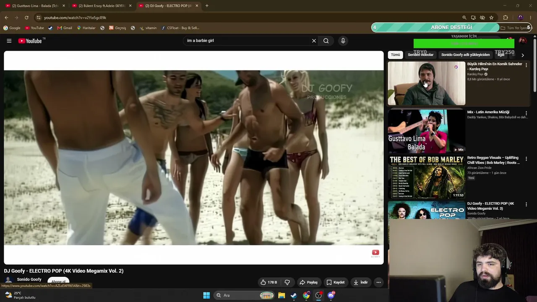
Task: Click the taskbar Ara search box
Action: pos(244,295)
